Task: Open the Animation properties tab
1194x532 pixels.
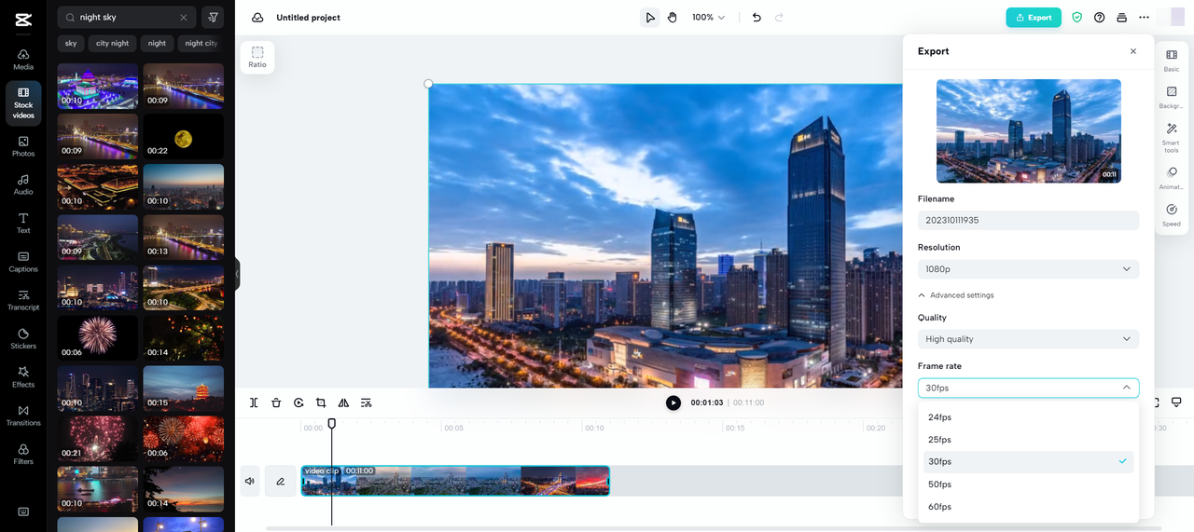Action: coord(1172,178)
